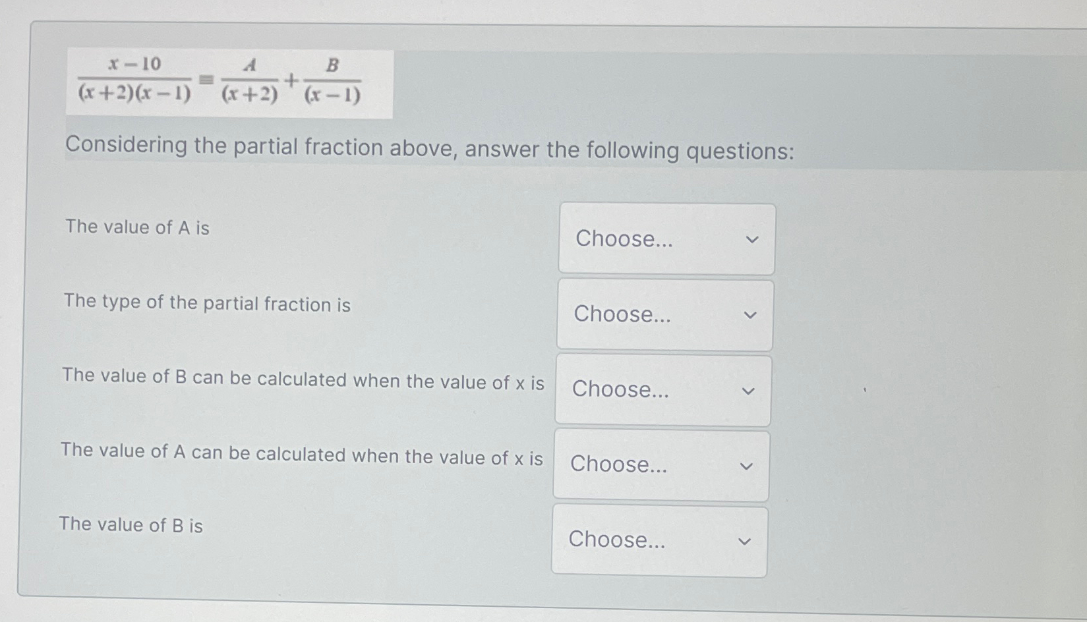The image size is (1087, 622).
Task: Open the dropdown for 'The type of the partial fraction is'
Action: point(664,315)
